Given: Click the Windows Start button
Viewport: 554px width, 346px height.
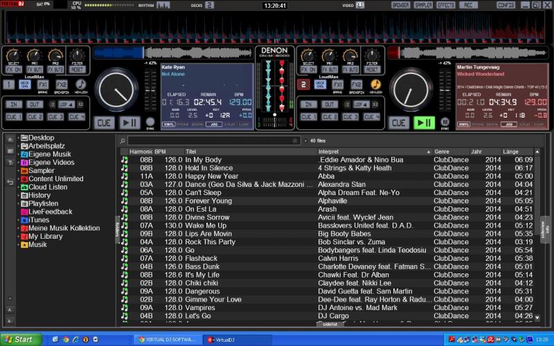Looking at the screenshot, I should point(21,340).
